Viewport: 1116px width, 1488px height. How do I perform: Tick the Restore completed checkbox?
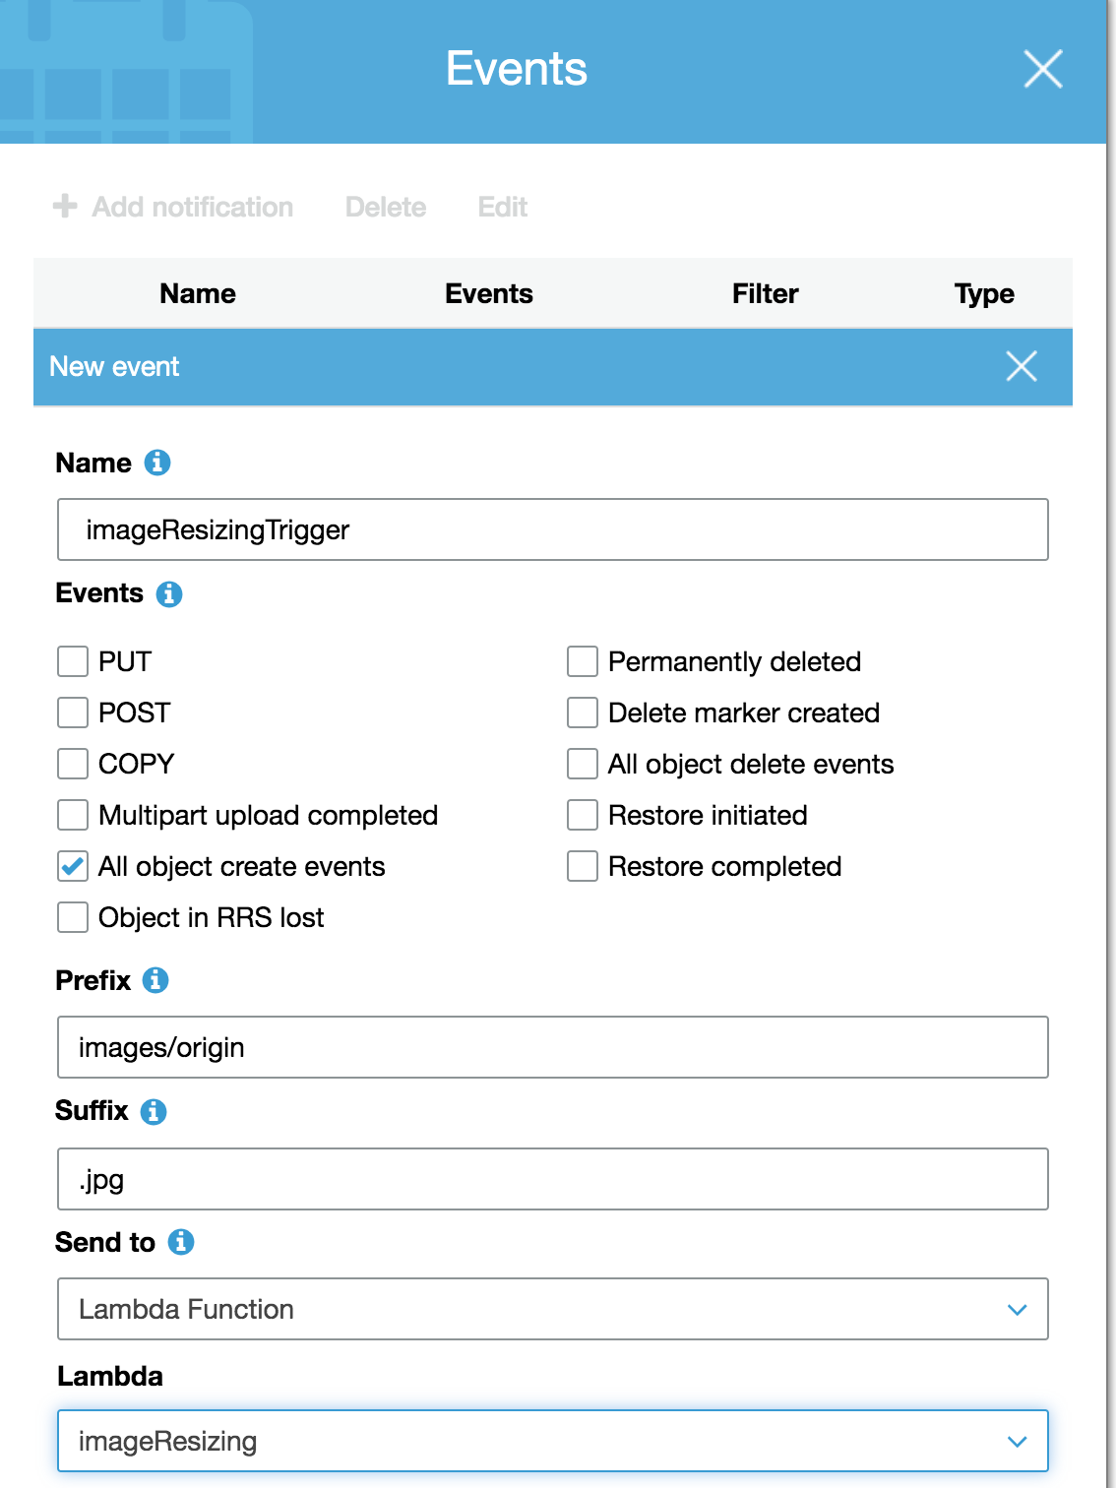coord(583,866)
